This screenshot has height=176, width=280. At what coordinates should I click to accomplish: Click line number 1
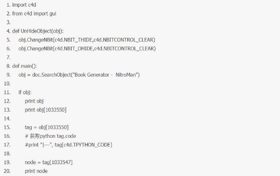tap(8, 5)
